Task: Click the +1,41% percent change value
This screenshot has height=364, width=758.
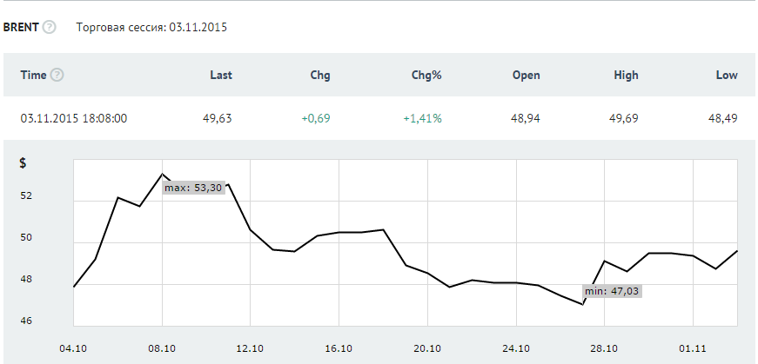Action: pos(422,118)
